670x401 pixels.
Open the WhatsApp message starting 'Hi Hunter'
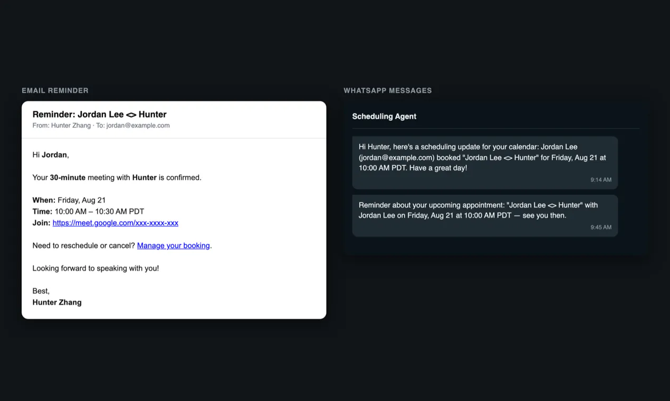[485, 163]
